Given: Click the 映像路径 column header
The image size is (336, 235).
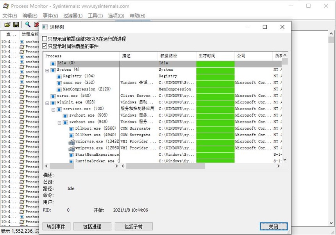Looking at the screenshot, I should pyautogui.click(x=177, y=56).
